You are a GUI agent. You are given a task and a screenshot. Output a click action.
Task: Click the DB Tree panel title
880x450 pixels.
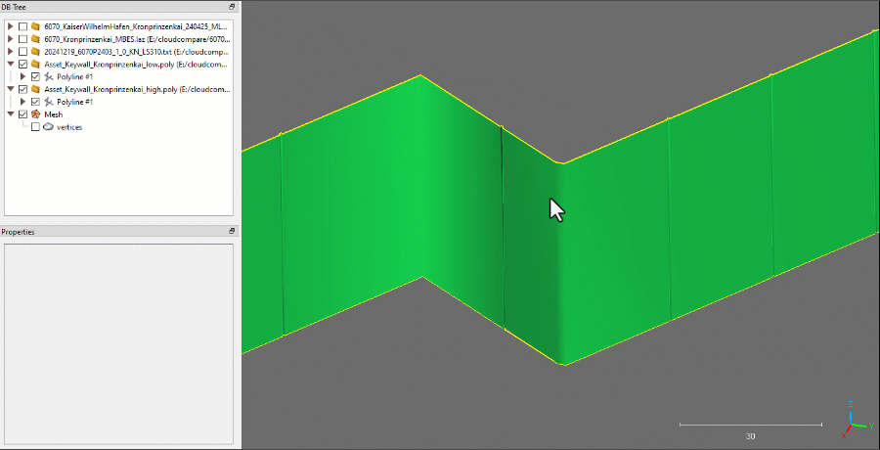[x=14, y=7]
